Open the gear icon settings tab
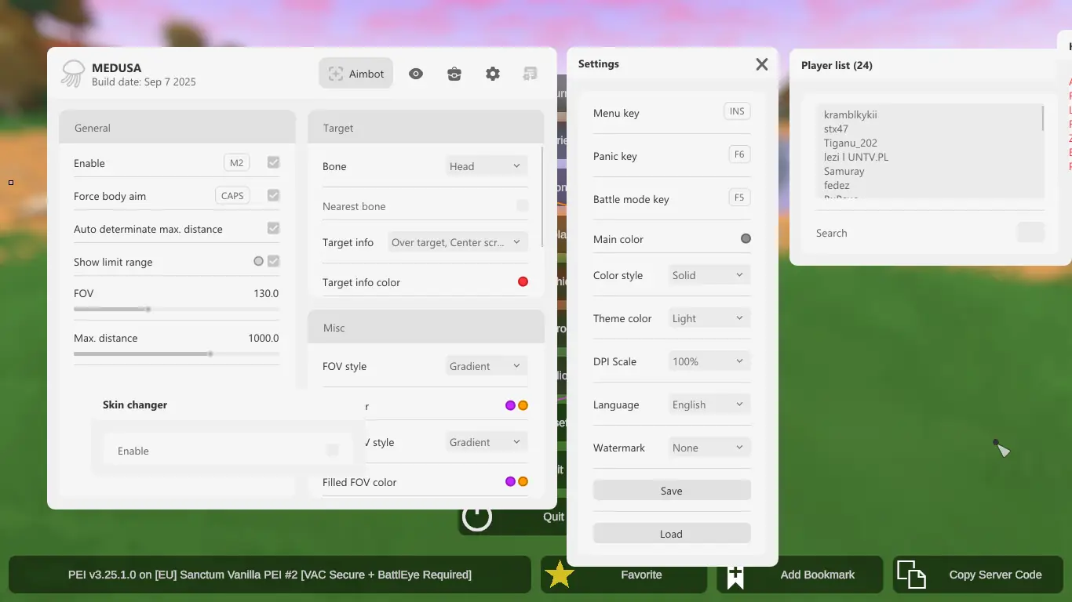The image size is (1072, 602). pyautogui.click(x=493, y=74)
